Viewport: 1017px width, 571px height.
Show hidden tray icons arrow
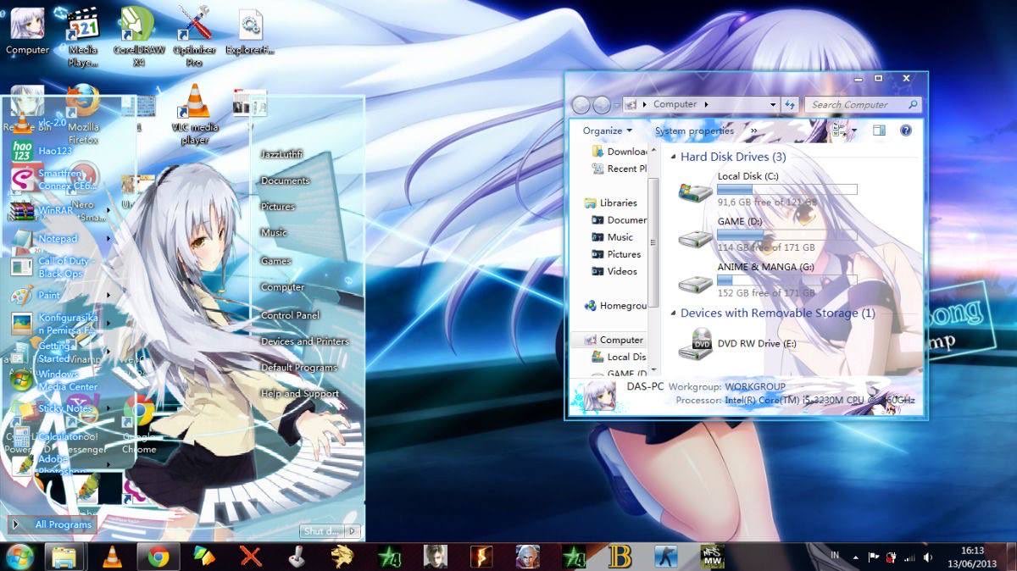(856, 557)
